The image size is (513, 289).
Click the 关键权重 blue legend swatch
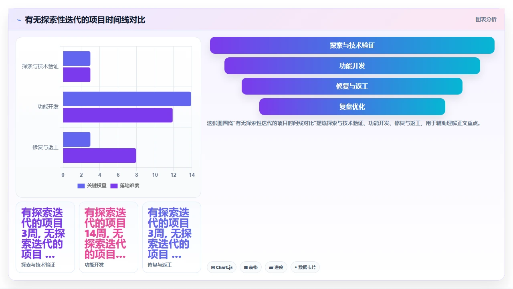click(x=81, y=186)
